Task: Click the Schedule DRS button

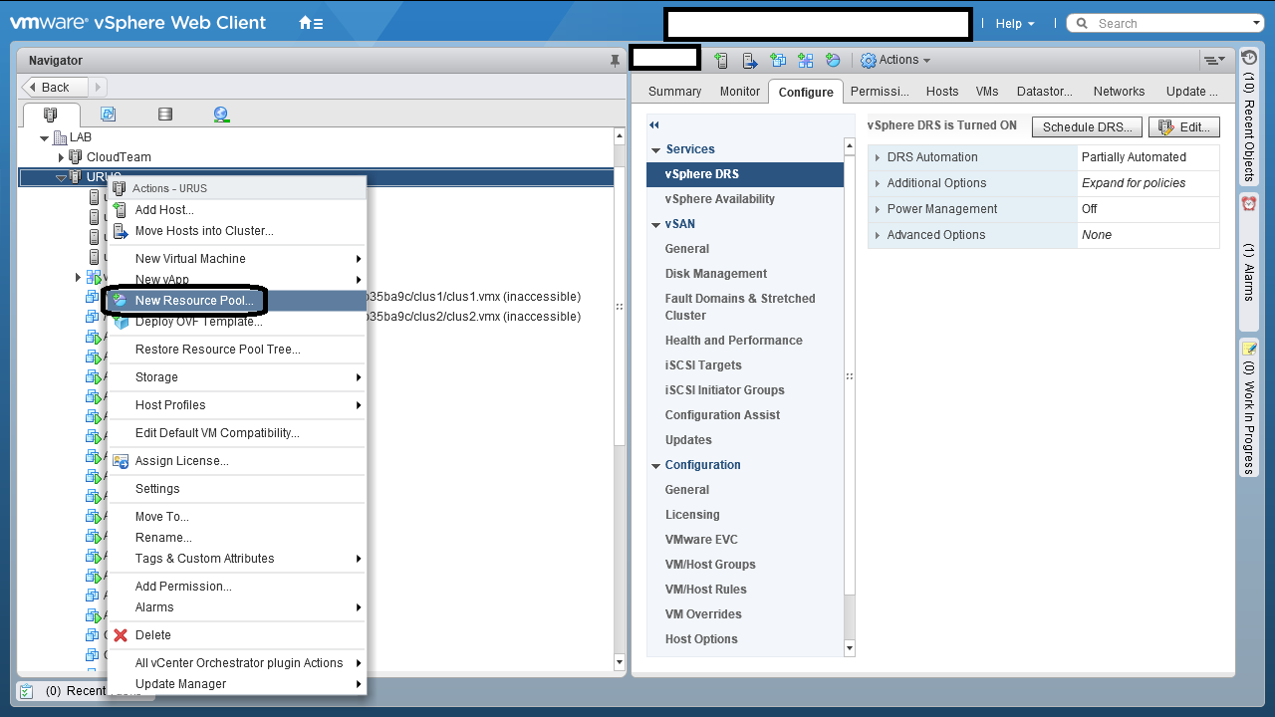Action: 1087,127
